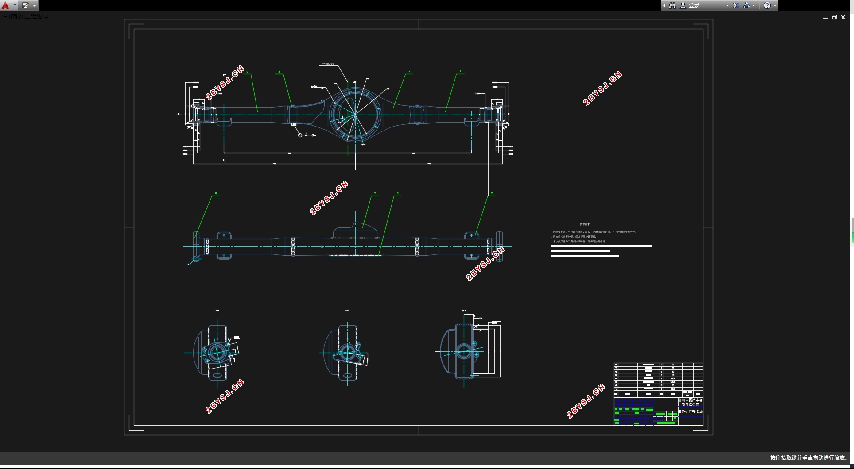Restore down the drawing window
The image size is (854, 469).
pyautogui.click(x=835, y=18)
